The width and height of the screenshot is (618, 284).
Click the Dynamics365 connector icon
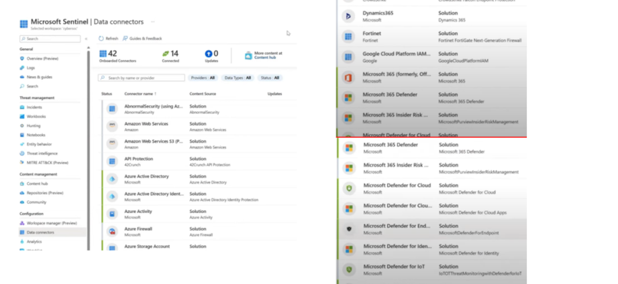click(x=348, y=16)
